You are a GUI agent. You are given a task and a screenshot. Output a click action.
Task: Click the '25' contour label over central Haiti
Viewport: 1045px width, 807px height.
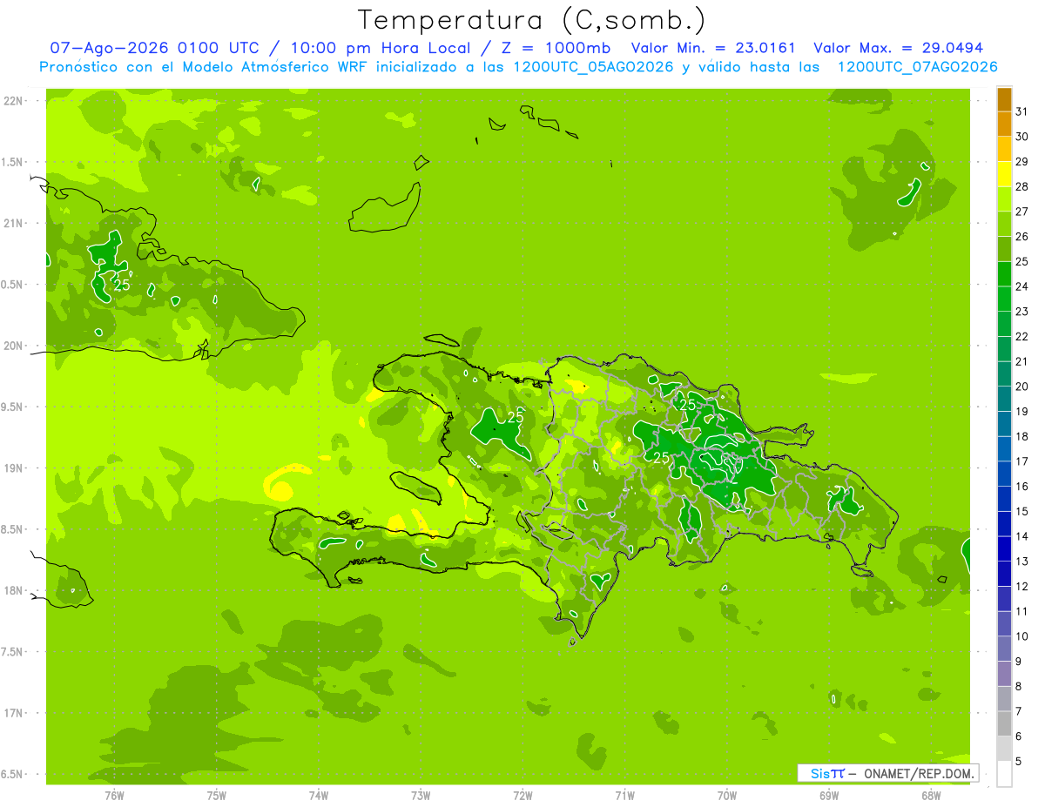pyautogui.click(x=516, y=418)
